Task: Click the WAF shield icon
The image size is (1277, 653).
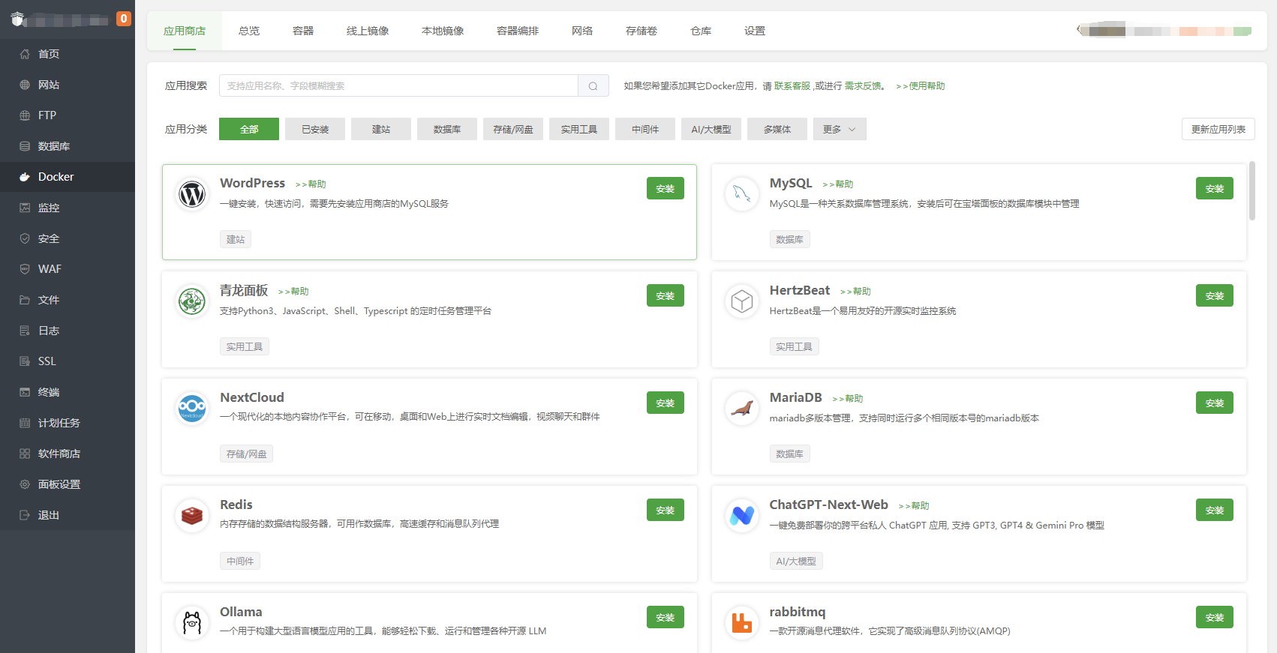Action: [25, 269]
